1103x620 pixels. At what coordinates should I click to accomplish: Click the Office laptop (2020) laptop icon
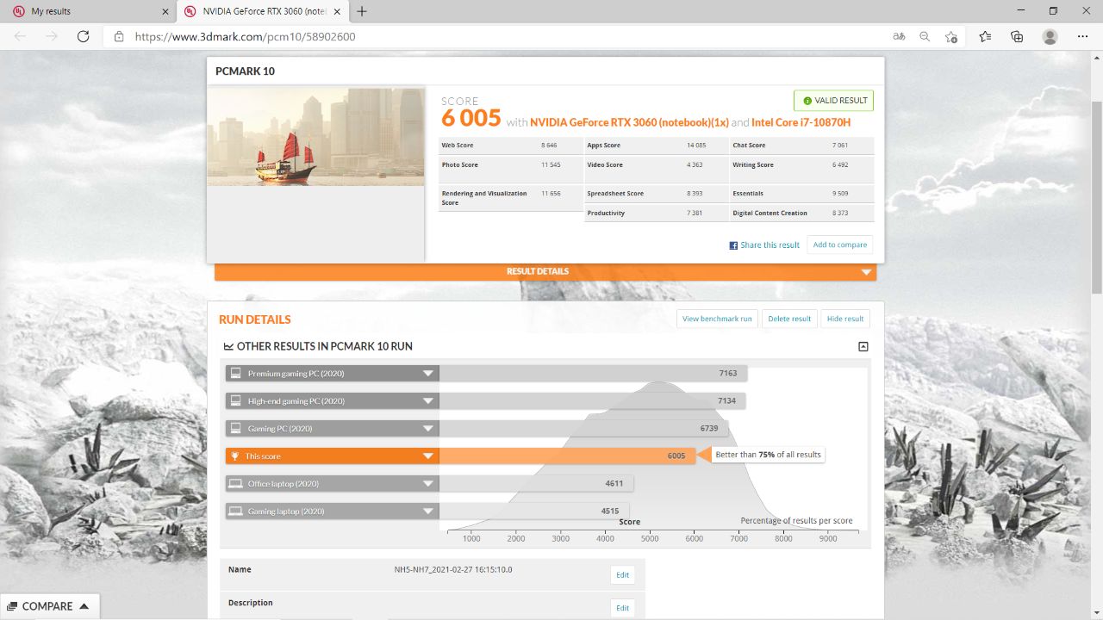coord(235,484)
